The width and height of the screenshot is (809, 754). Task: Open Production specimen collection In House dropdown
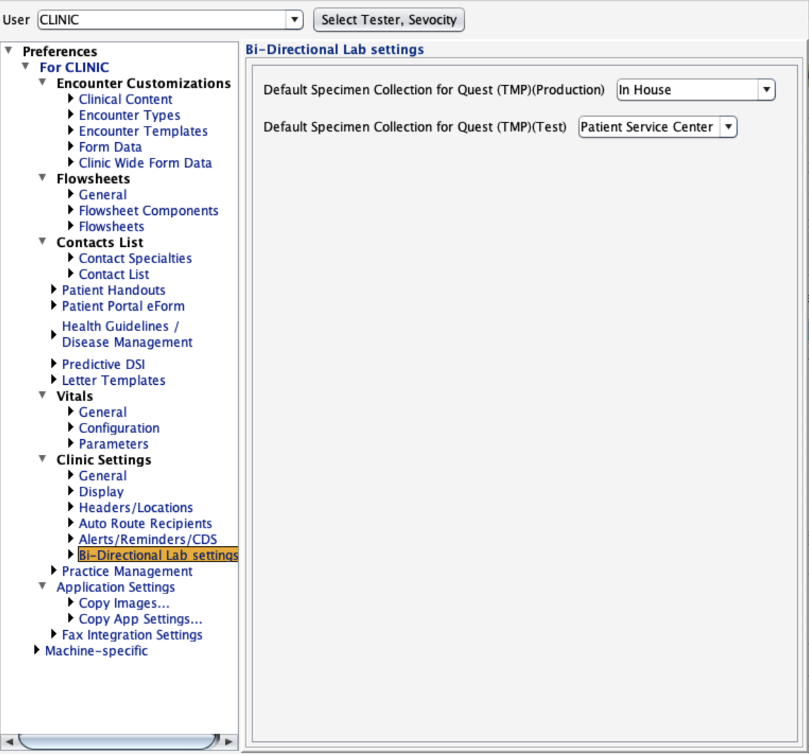[x=695, y=90]
